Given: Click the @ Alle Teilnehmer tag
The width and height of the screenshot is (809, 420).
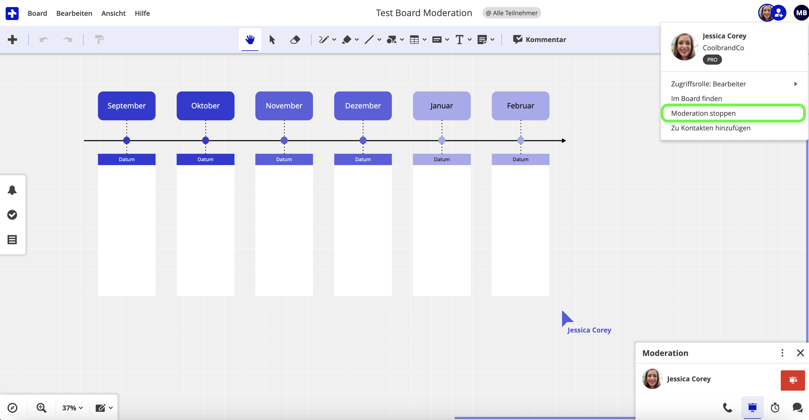Looking at the screenshot, I should pos(511,13).
